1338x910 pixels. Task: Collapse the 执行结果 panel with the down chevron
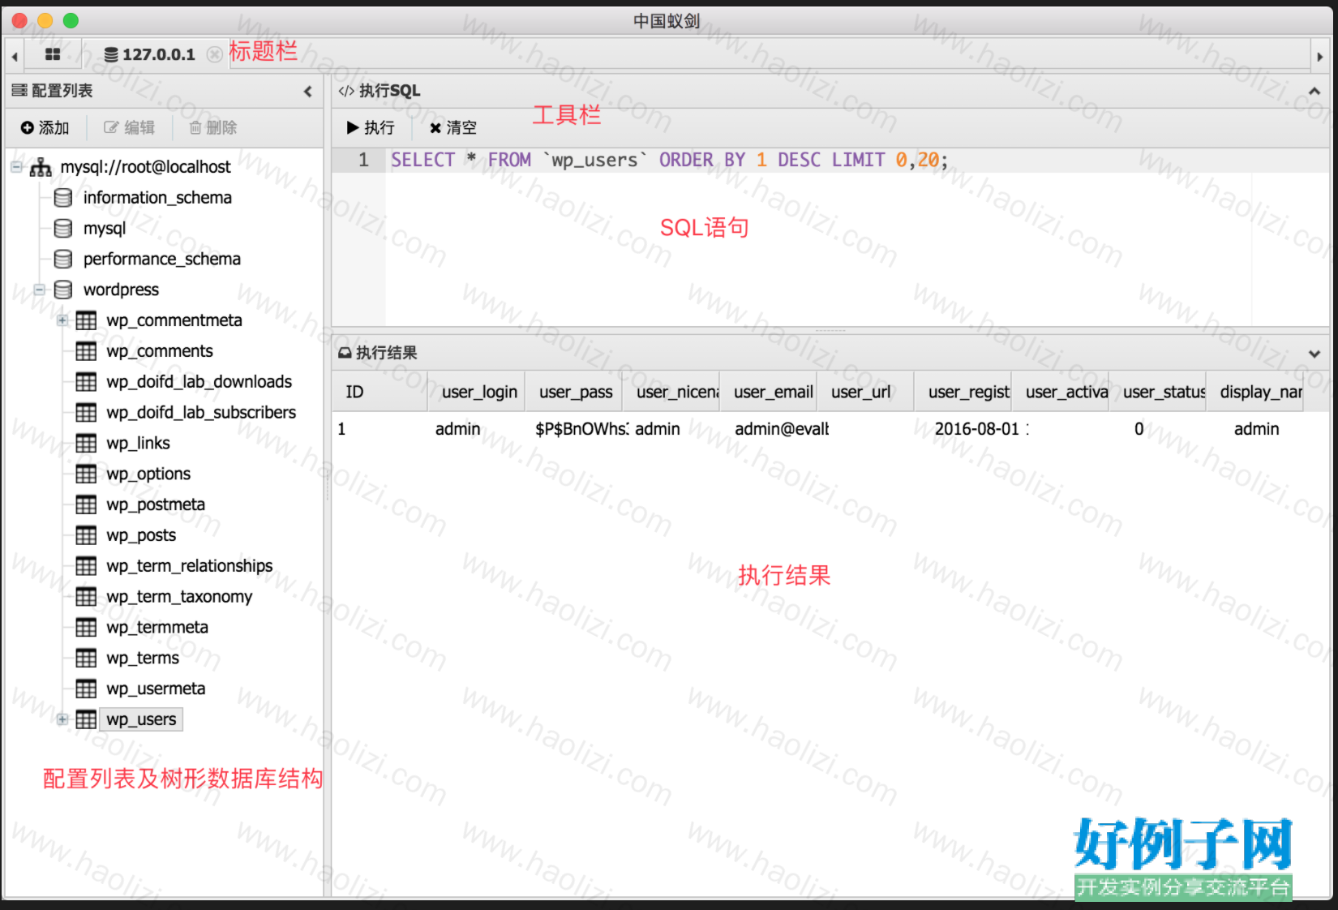point(1314,354)
